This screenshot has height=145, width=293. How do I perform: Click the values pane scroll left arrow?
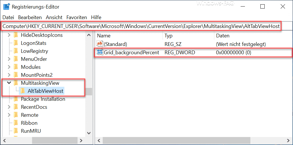pos(99,140)
